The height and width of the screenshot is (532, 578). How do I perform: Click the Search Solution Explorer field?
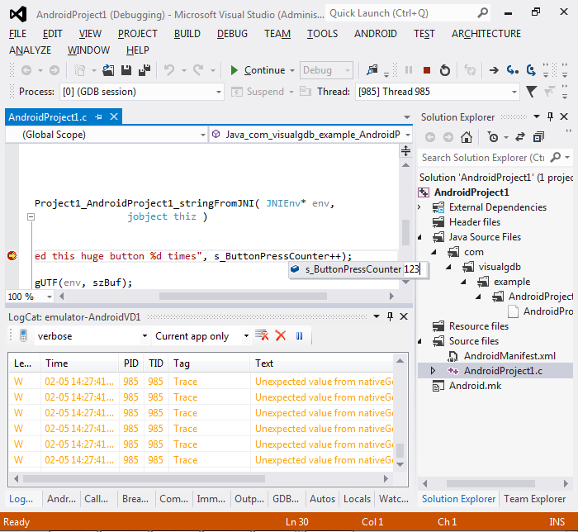pyautogui.click(x=483, y=158)
